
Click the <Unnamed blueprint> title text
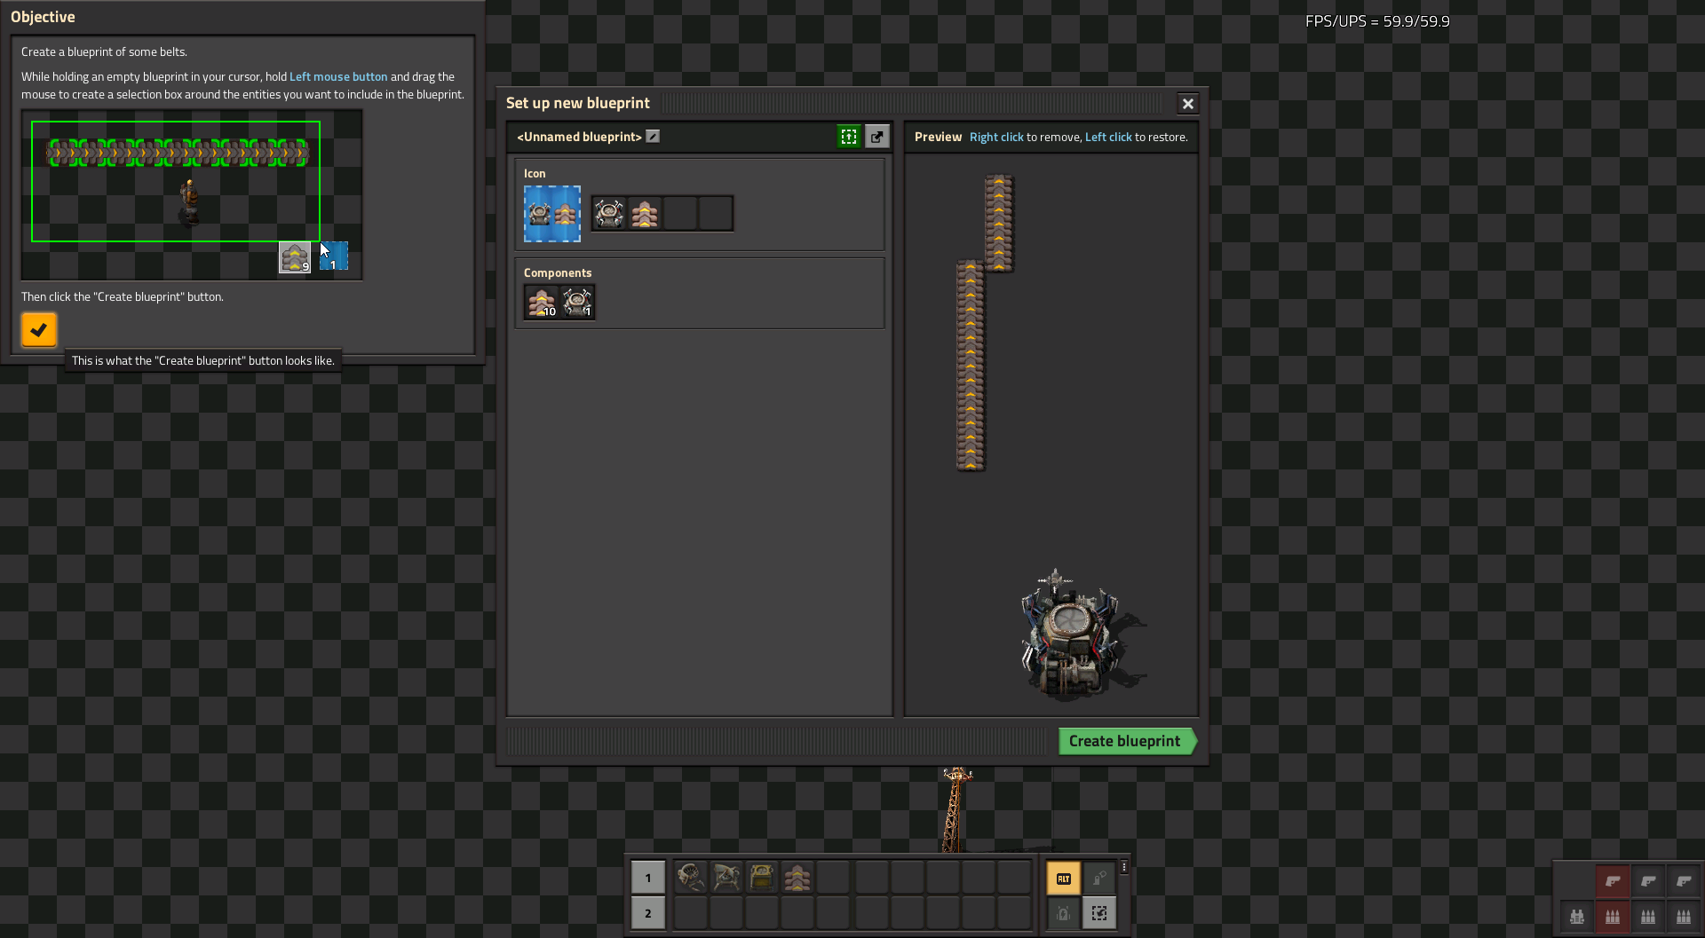(x=579, y=137)
